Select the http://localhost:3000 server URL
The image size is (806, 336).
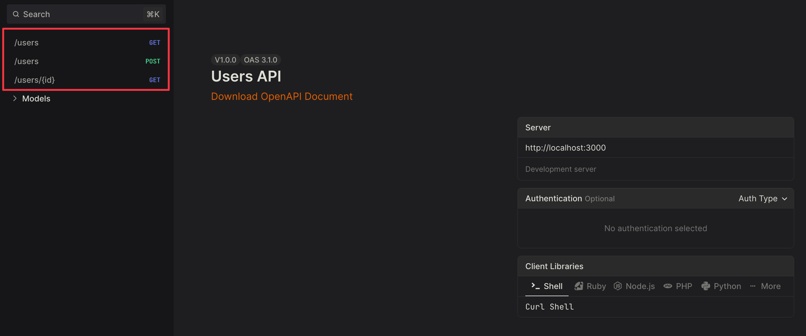(565, 148)
